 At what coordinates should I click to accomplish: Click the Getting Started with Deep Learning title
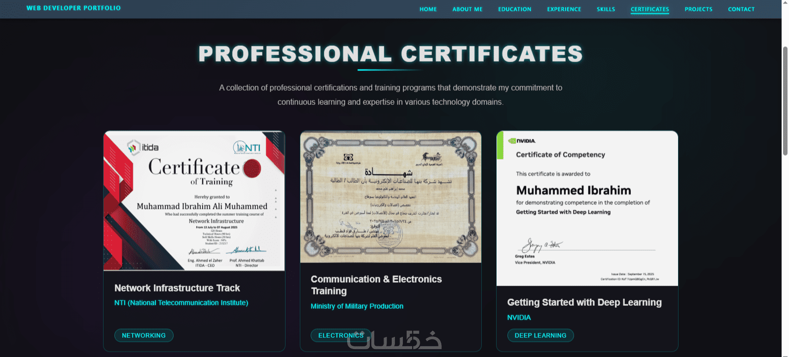click(x=584, y=302)
